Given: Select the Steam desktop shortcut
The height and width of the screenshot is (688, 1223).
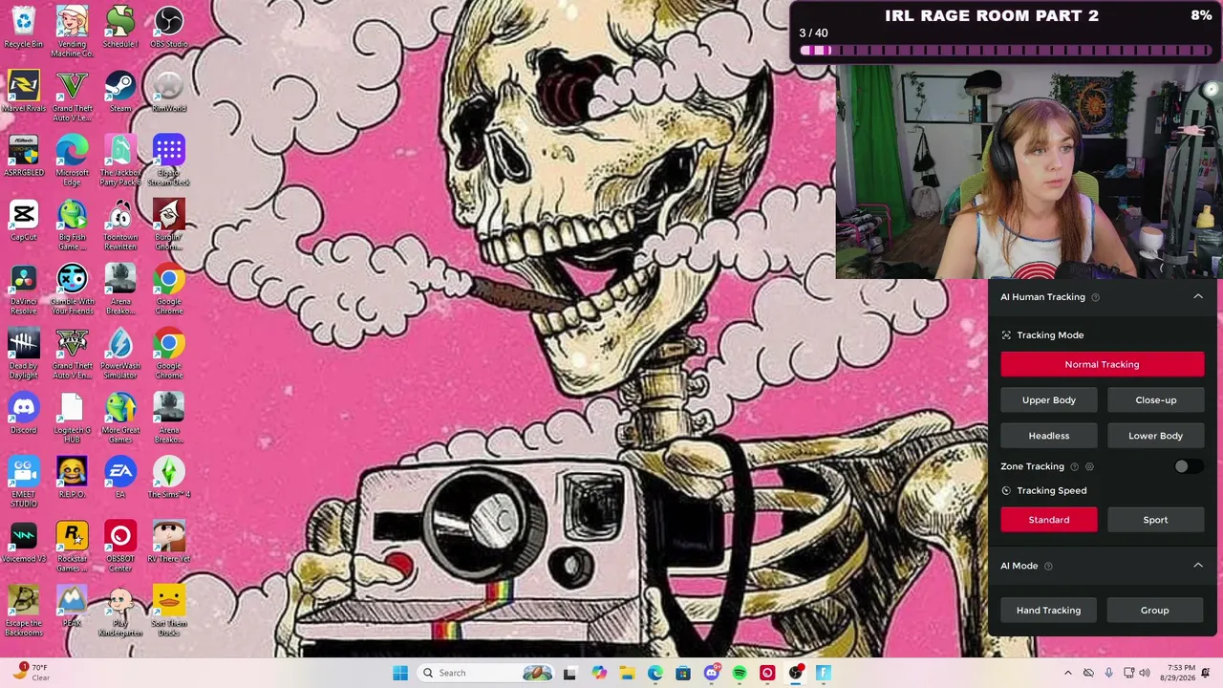Looking at the screenshot, I should pos(120,91).
